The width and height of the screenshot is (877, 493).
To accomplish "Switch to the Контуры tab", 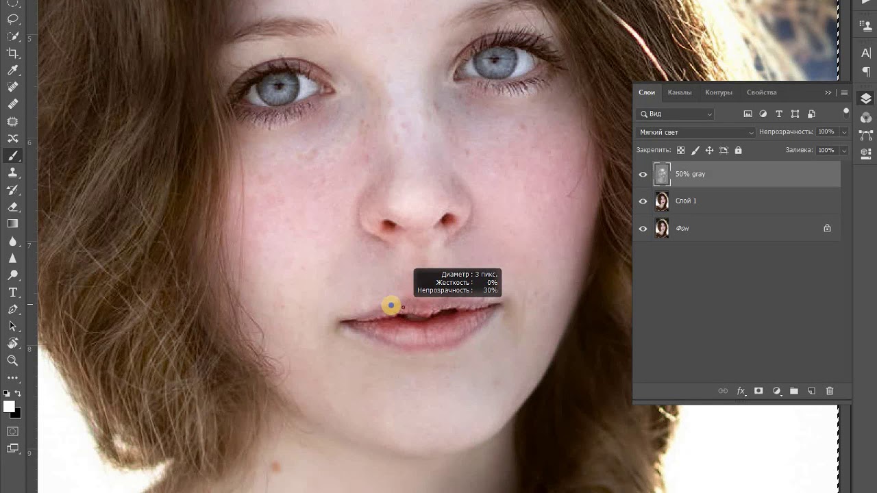I will tap(719, 92).
